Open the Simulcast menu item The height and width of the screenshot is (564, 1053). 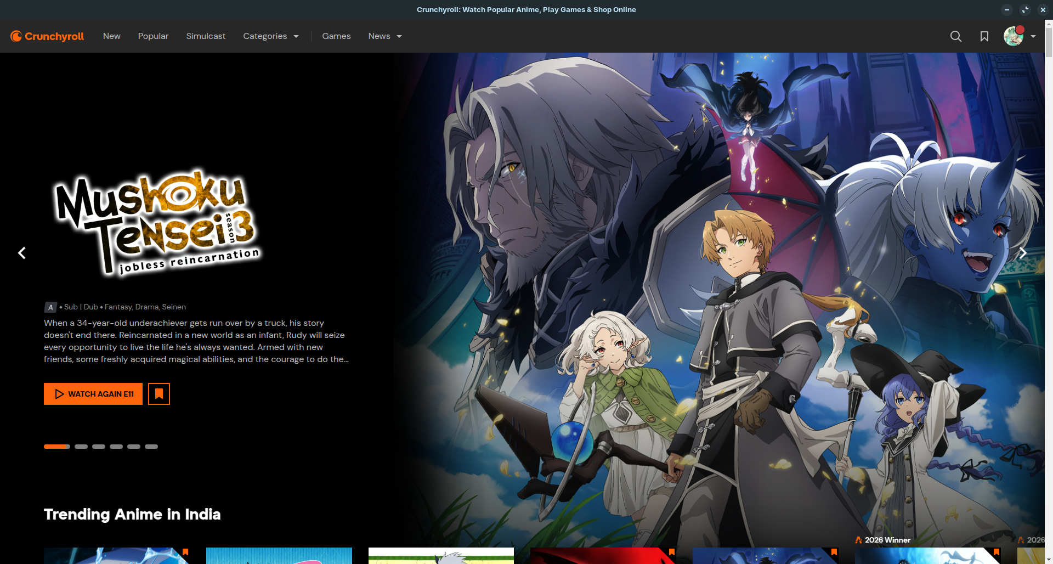(x=206, y=36)
